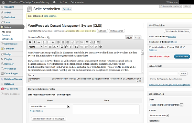Toggle the spellchecker icon
Image resolution: width=194 pixels, height=123 pixels.
87,42
